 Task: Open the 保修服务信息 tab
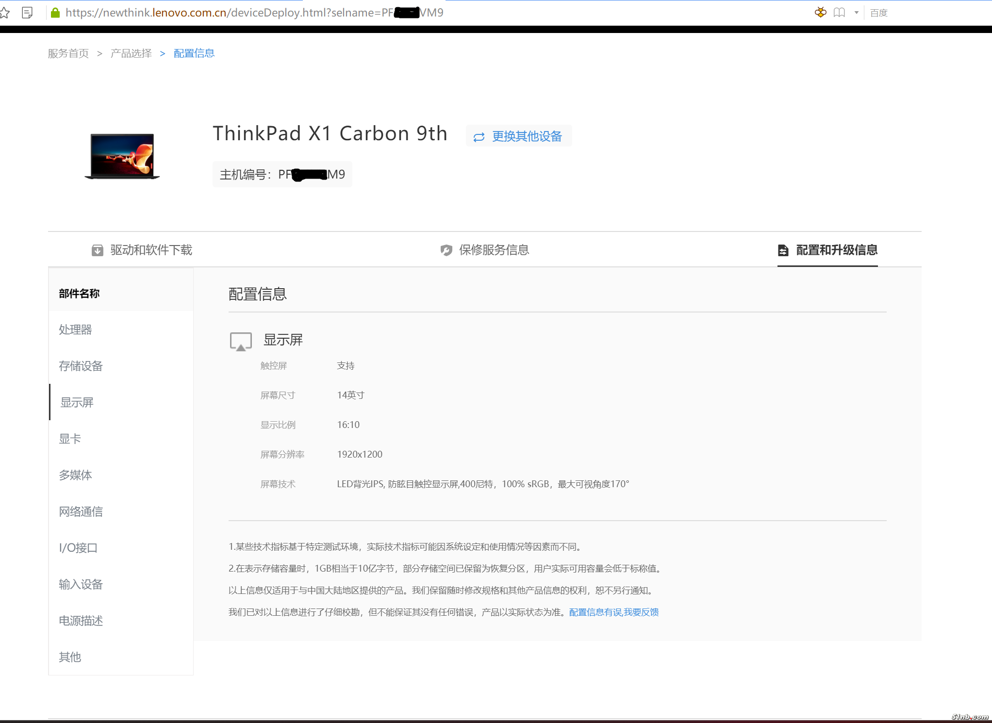point(484,250)
